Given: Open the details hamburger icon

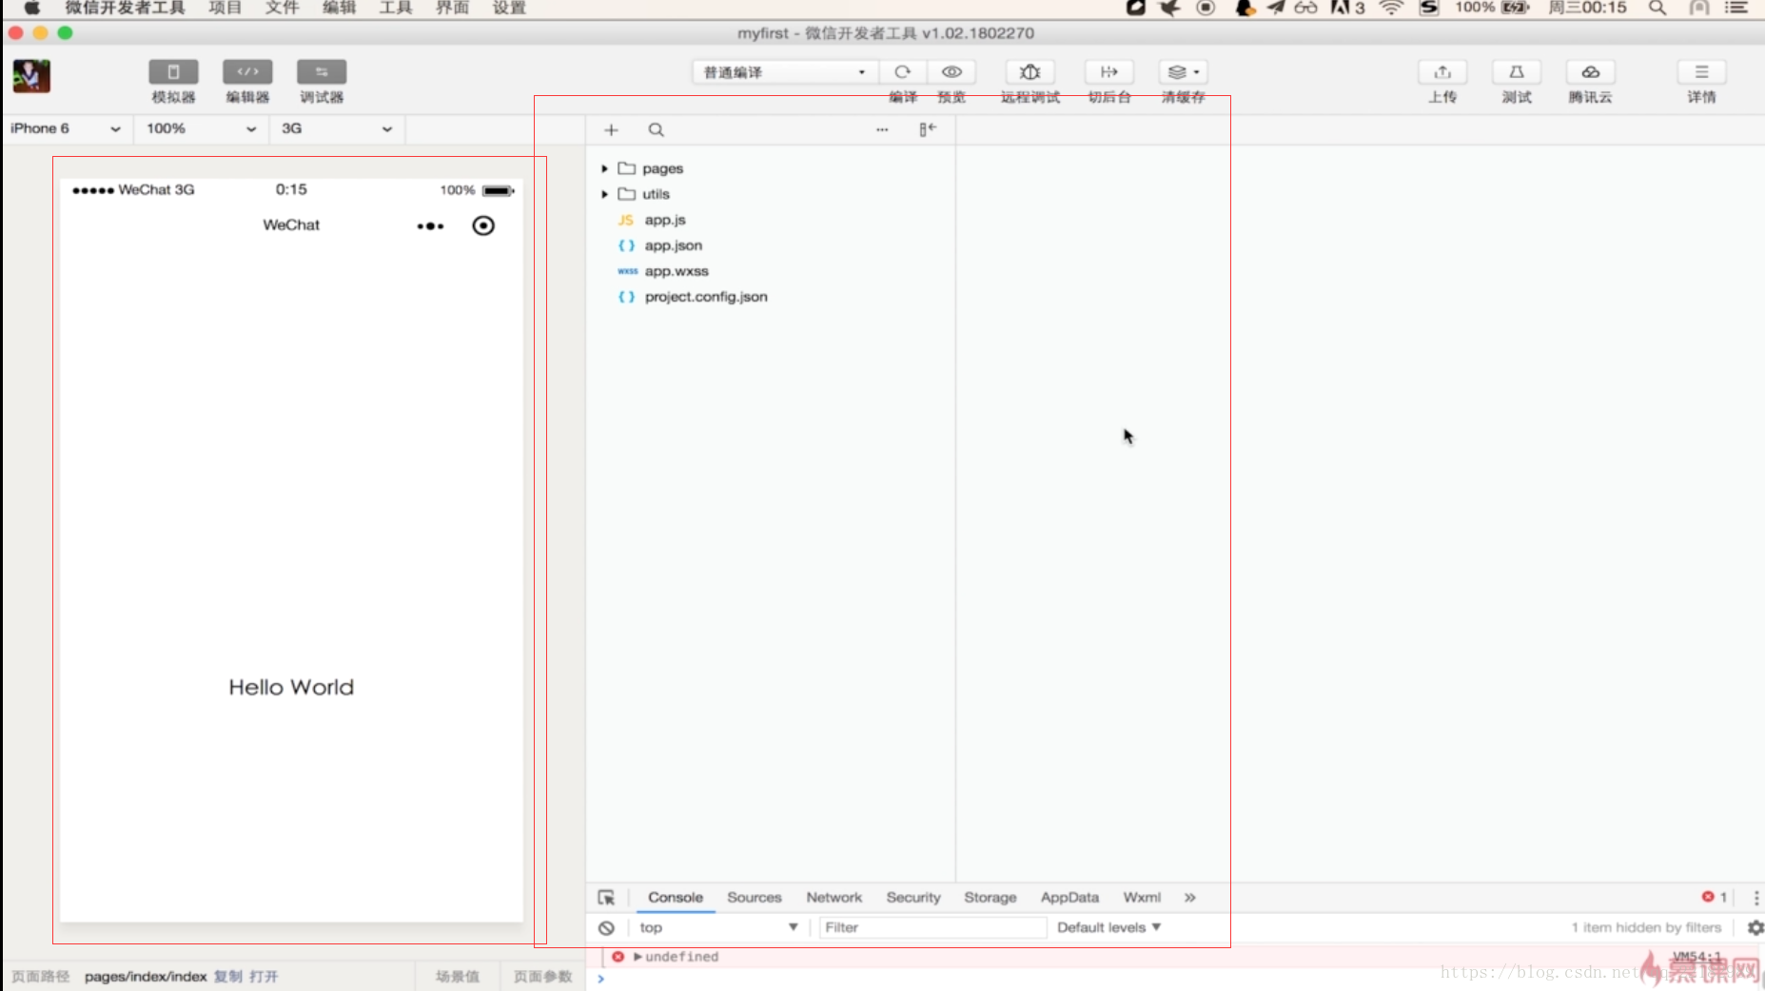Looking at the screenshot, I should click(x=1701, y=72).
